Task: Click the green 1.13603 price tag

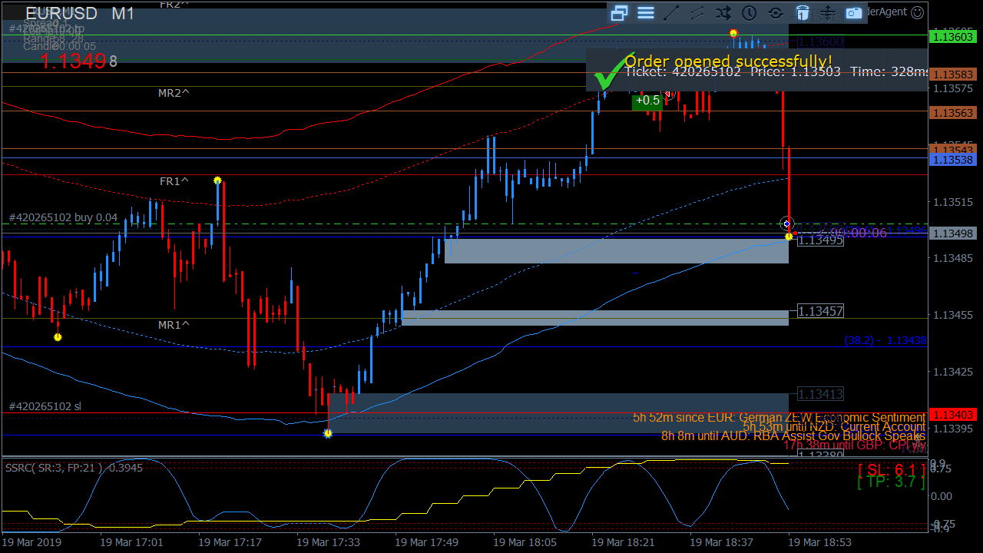Action: point(952,36)
